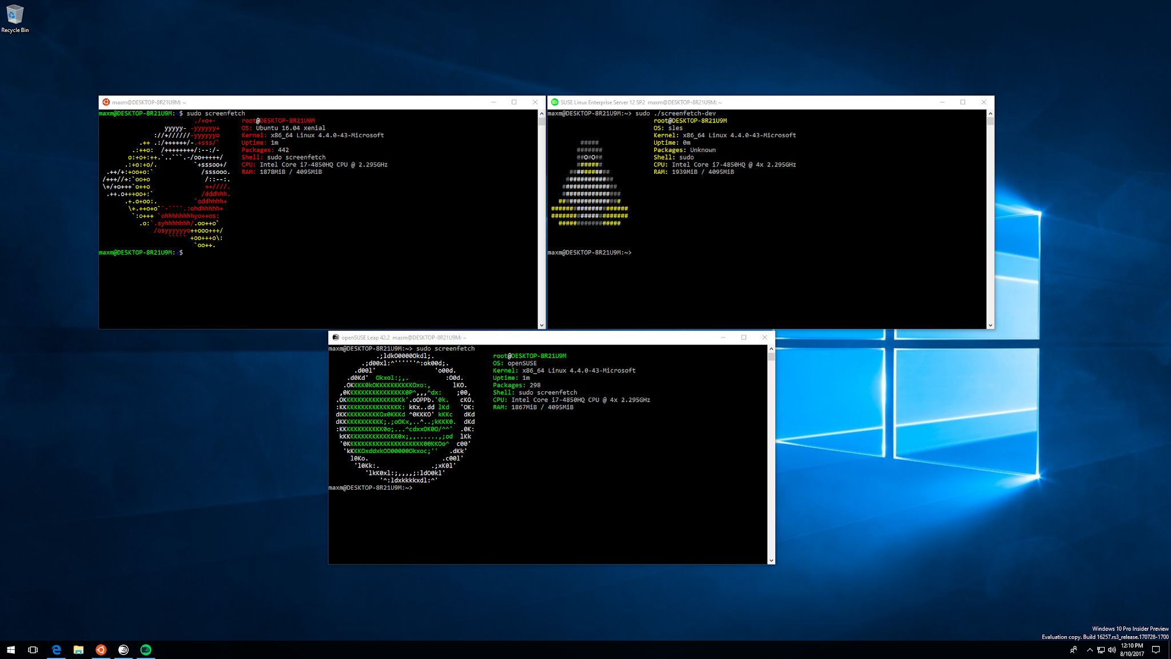The image size is (1171, 659).
Task: Open the Ubuntu app from the taskbar
Action: coord(101,650)
